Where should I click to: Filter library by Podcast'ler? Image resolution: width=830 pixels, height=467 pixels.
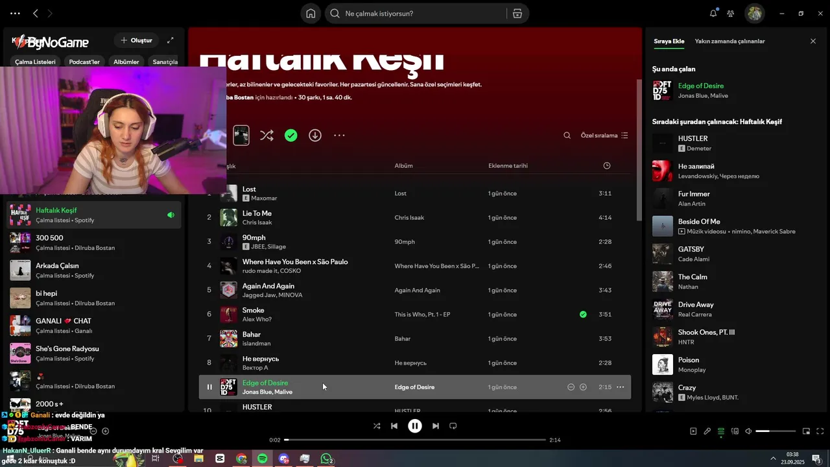(84, 62)
